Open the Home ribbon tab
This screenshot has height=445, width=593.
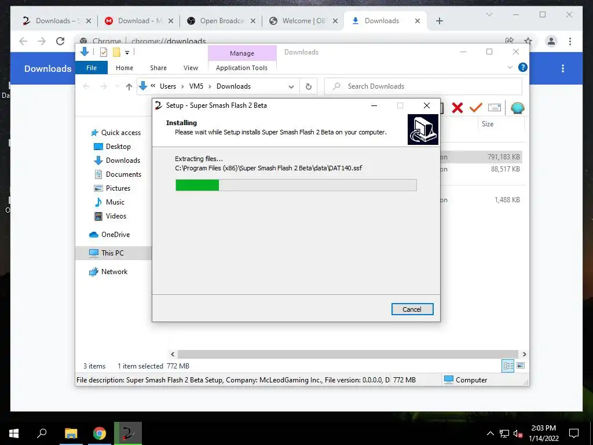125,68
